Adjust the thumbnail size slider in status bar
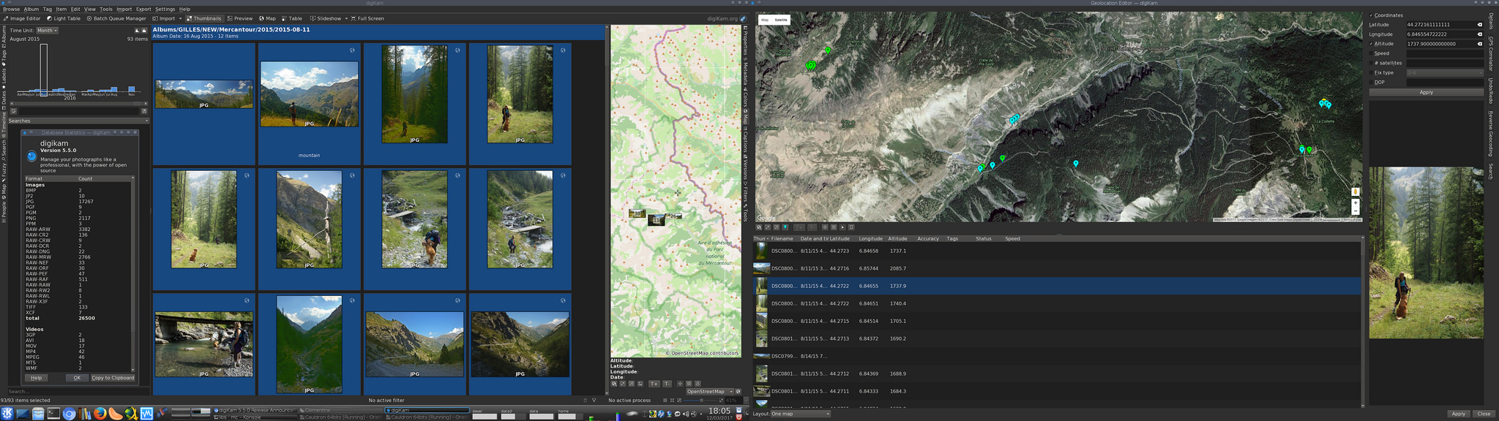This screenshot has width=1499, height=421. coord(700,401)
